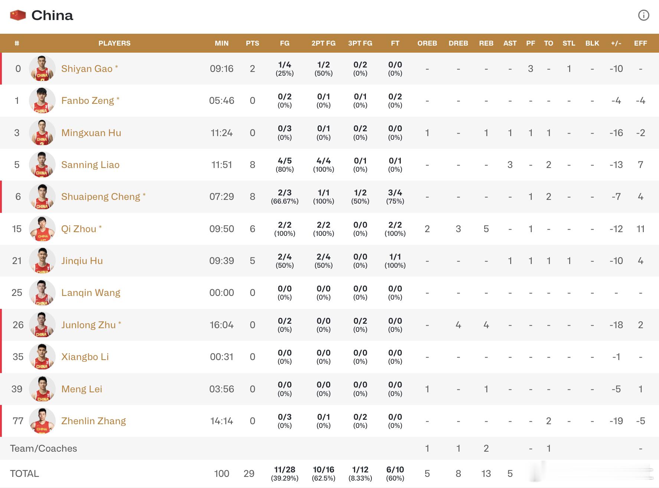Click Zhenlin Zhang's -19 plus/minus value

pos(616,421)
